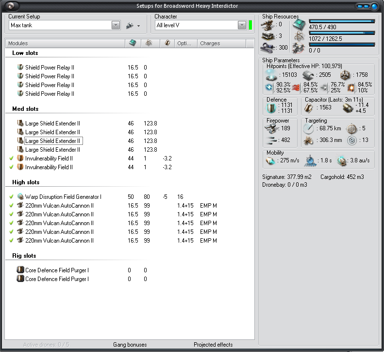
Task: Click the CPU usage bar 470.5 / 490
Action: (342, 21)
